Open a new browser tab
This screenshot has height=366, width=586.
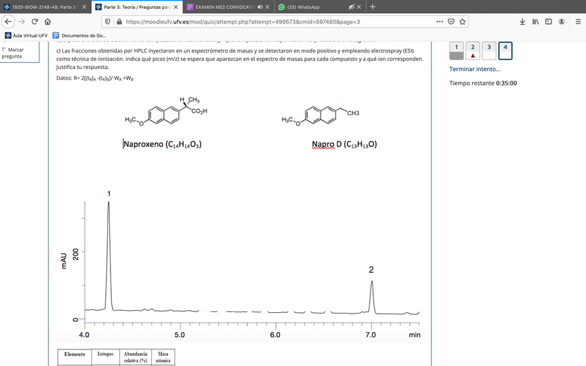[x=372, y=7]
